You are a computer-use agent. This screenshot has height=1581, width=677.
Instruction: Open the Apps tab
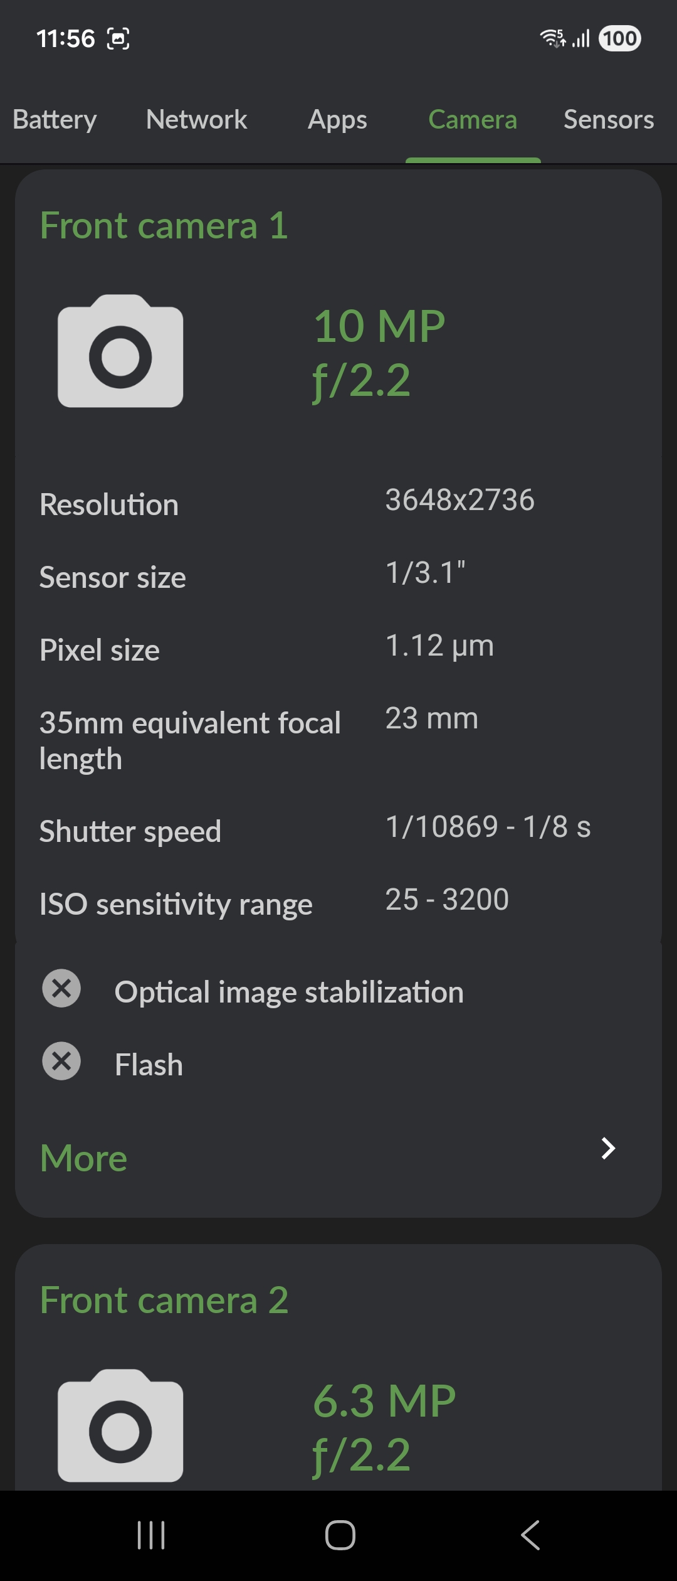coord(337,119)
